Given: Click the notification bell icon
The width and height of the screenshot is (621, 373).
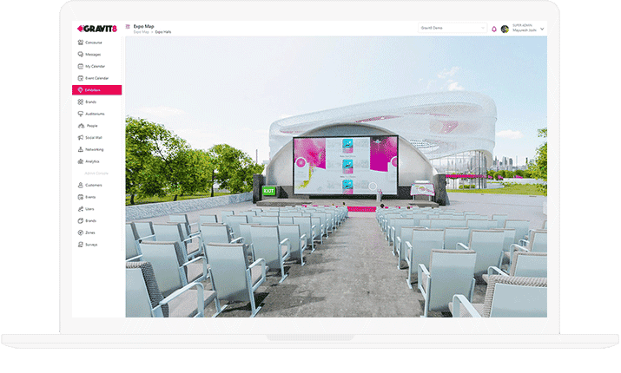Looking at the screenshot, I should [494, 29].
